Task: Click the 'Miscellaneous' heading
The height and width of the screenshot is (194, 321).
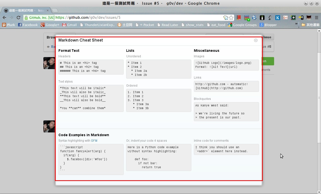Action: coord(206,51)
